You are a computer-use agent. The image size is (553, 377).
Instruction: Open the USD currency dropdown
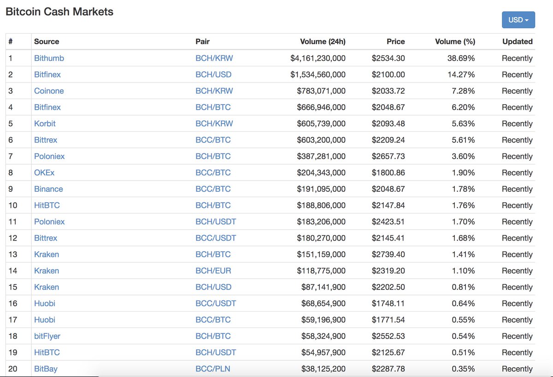tap(518, 20)
